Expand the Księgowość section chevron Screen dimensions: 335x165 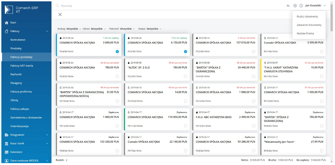click(x=47, y=135)
